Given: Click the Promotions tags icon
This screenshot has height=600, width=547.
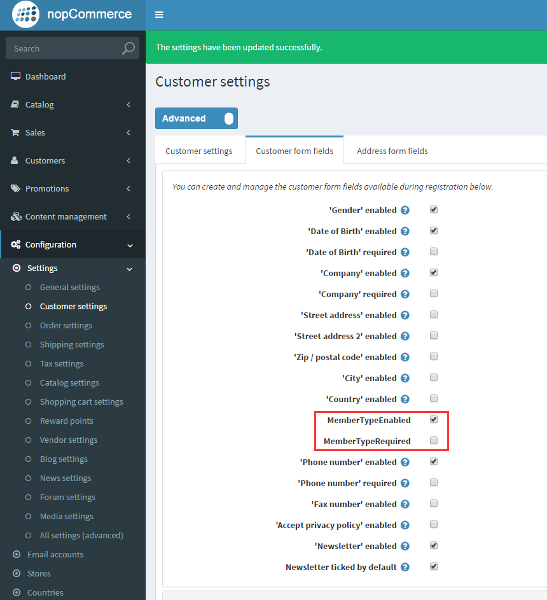Looking at the screenshot, I should coord(15,188).
